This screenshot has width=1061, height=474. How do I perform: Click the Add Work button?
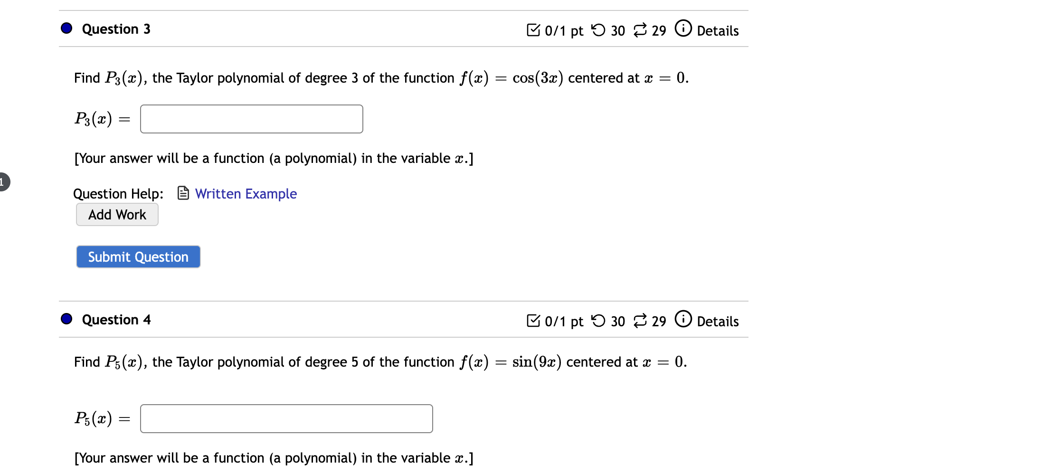116,214
